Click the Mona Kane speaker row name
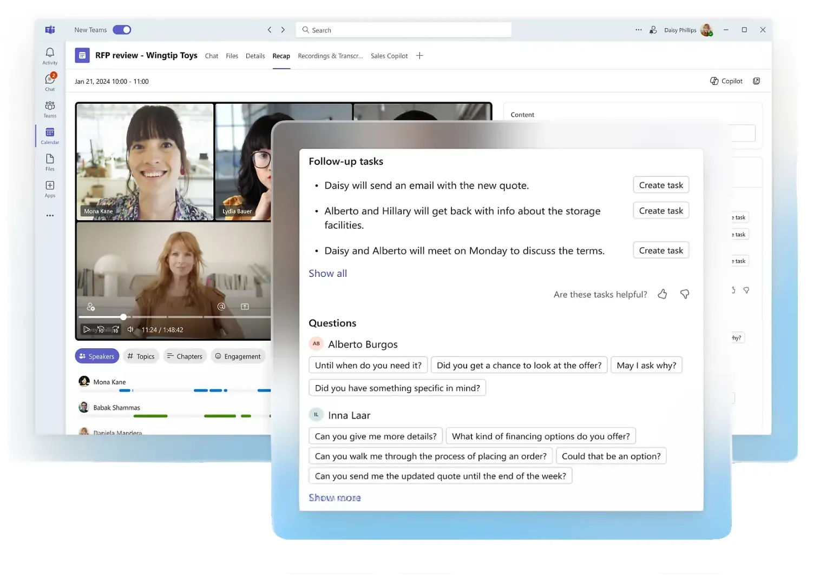The image size is (813, 584). coord(109,382)
